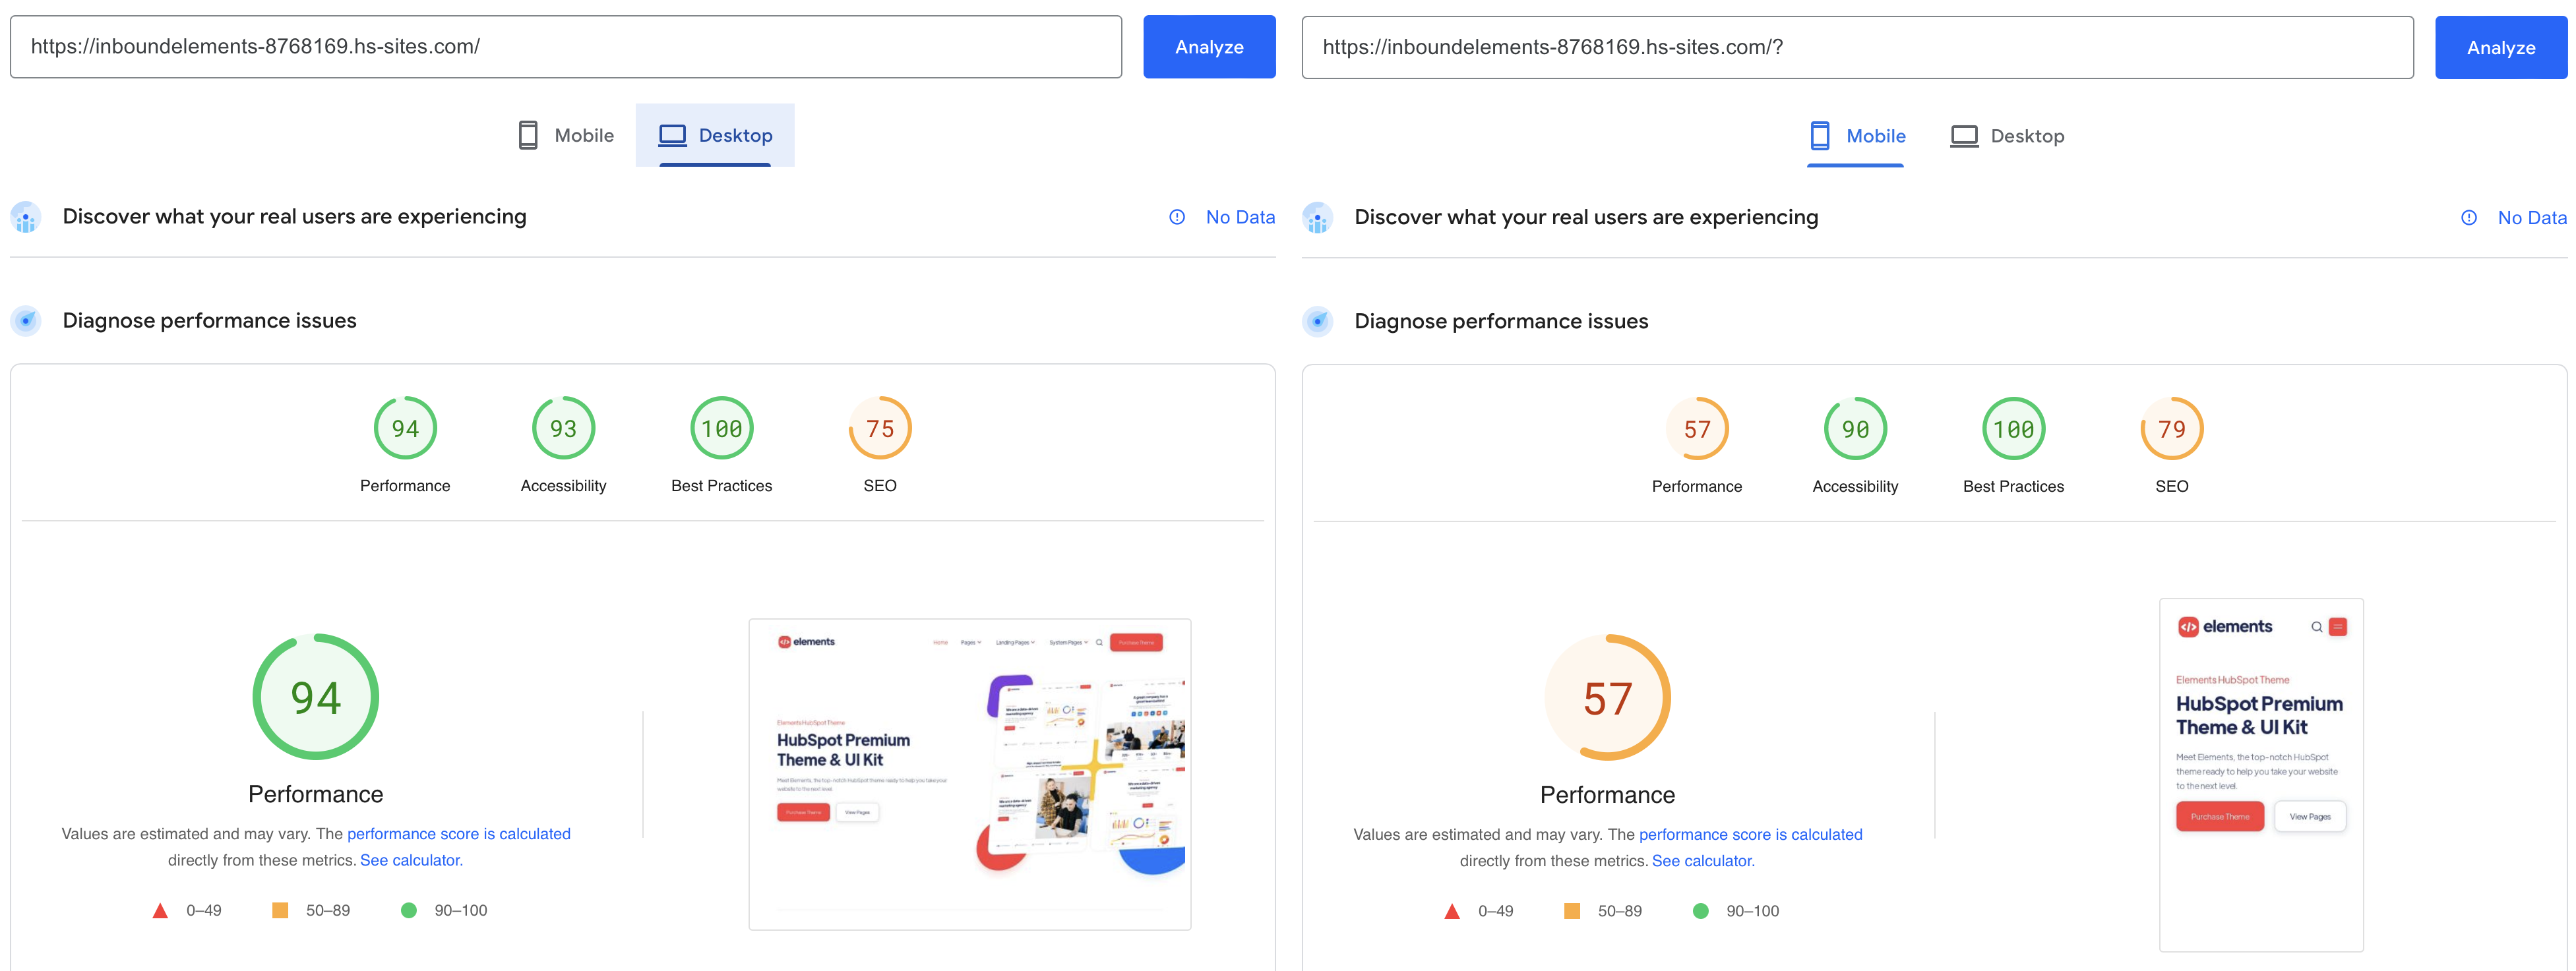The height and width of the screenshot is (971, 2576).
Task: Open 'performance score is calculated' link in right report
Action: pyautogui.click(x=1750, y=835)
